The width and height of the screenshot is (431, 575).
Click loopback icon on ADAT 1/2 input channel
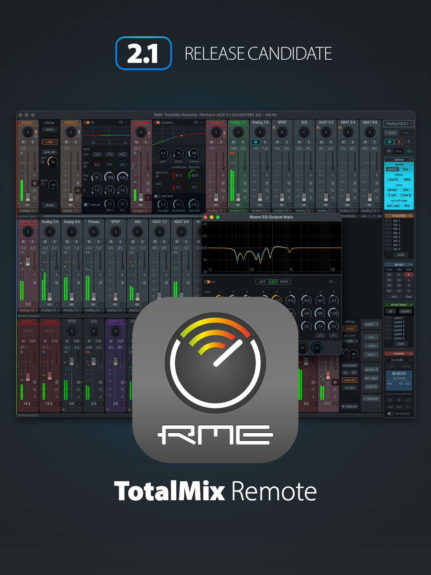point(318,127)
